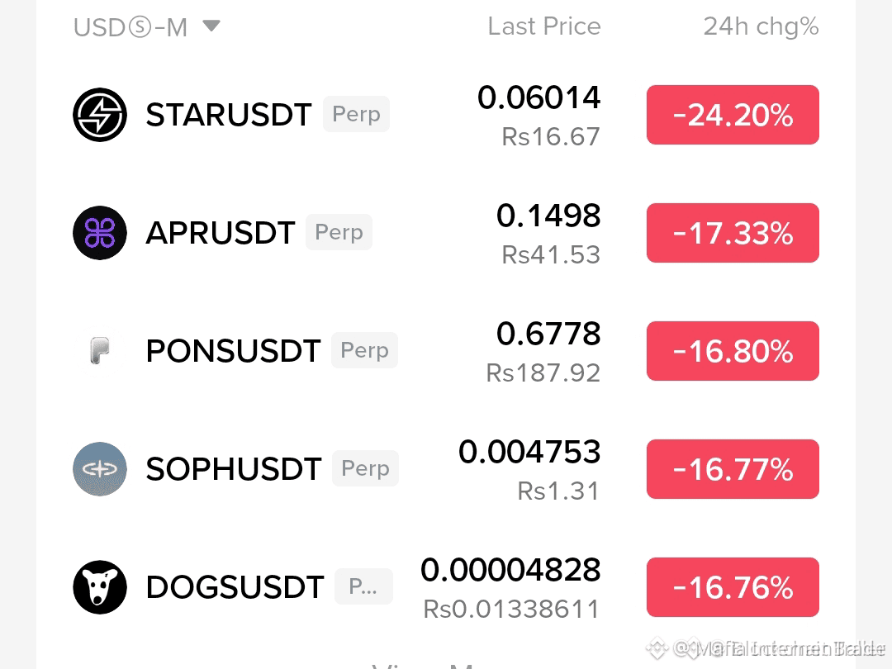Click the APRUSDT Perp label
This screenshot has height=669, width=892.
pyautogui.click(x=339, y=232)
